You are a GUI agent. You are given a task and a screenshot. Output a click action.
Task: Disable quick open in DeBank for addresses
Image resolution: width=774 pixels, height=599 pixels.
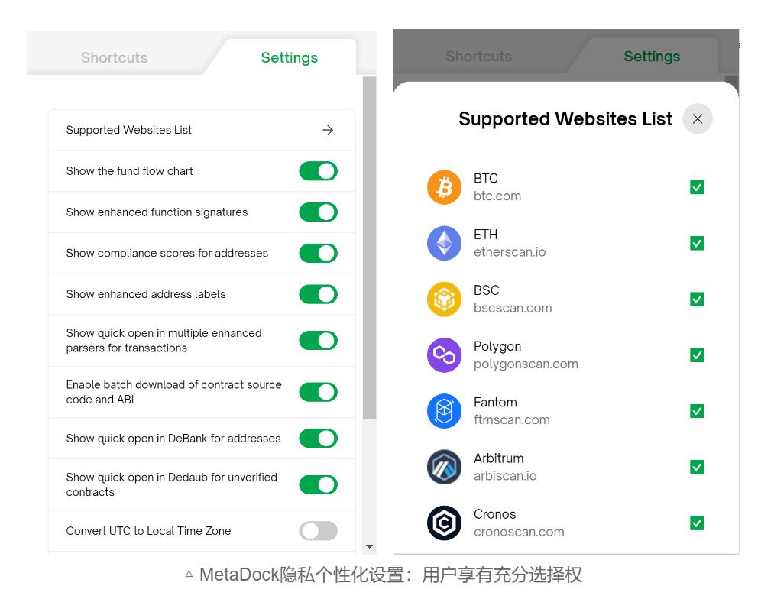[x=318, y=439]
